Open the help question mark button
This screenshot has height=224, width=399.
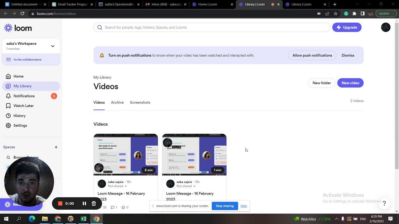(x=384, y=203)
